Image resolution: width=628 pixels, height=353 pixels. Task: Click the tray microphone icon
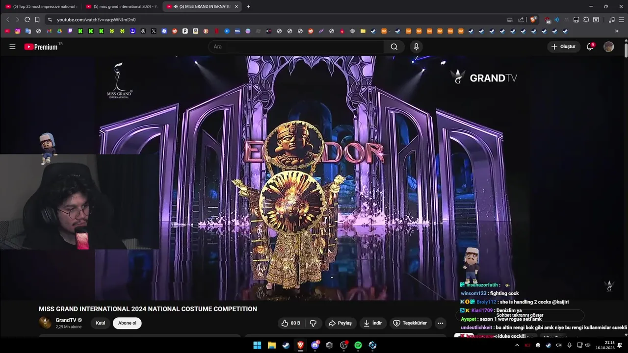click(569, 345)
